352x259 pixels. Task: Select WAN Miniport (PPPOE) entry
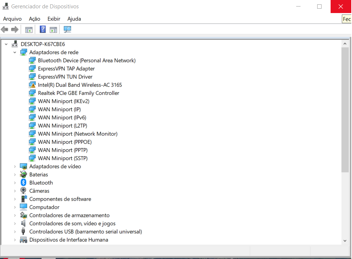(x=65, y=142)
